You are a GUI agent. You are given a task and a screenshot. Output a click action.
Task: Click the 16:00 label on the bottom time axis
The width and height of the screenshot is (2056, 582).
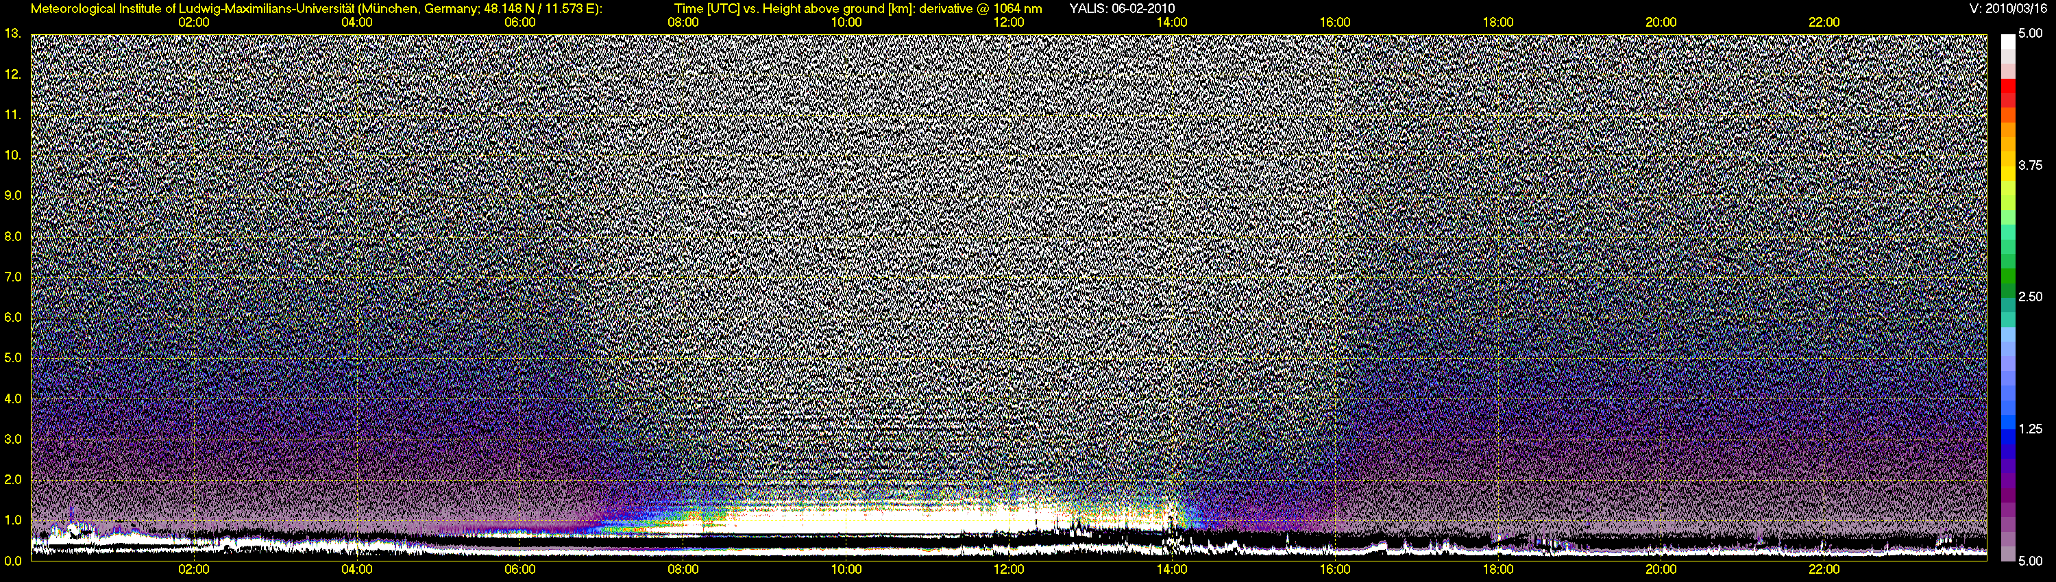point(1335,569)
